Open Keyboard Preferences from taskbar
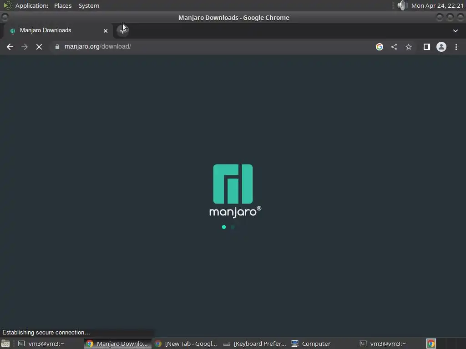466x349 pixels. point(254,344)
